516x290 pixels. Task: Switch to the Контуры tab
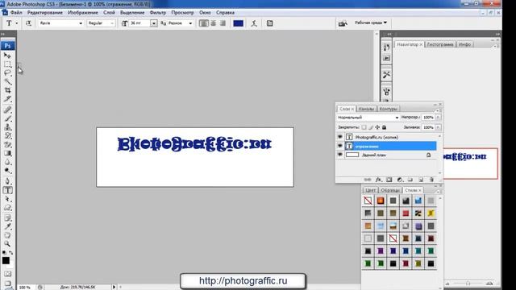click(389, 109)
